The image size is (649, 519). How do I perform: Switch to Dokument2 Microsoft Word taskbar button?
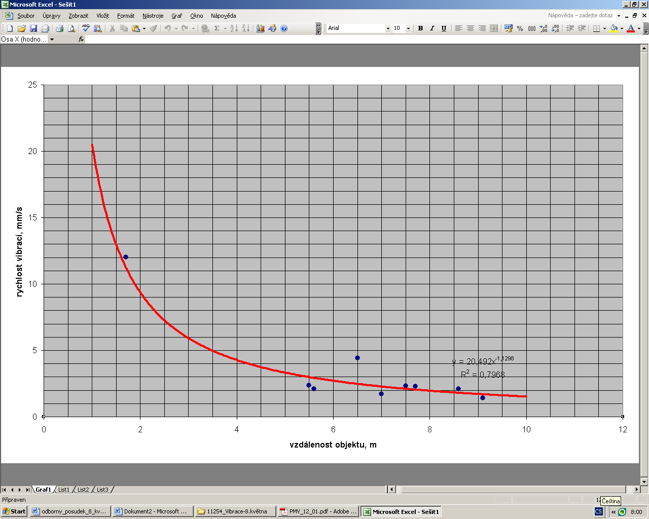click(153, 511)
